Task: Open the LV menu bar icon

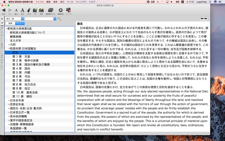Action: click(153, 2)
